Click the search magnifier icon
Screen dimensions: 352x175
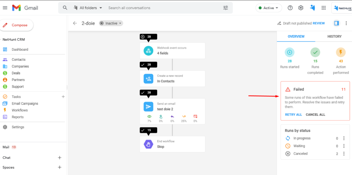pyautogui.click(x=65, y=8)
